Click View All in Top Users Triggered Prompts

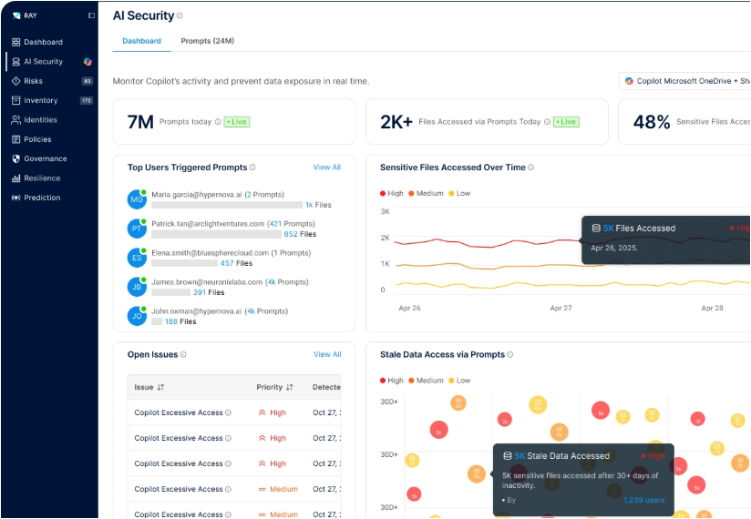[x=326, y=168]
